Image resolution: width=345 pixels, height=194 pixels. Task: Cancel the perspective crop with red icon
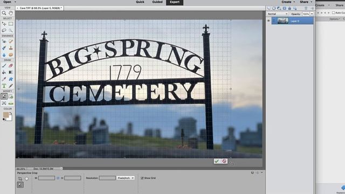[224, 161]
